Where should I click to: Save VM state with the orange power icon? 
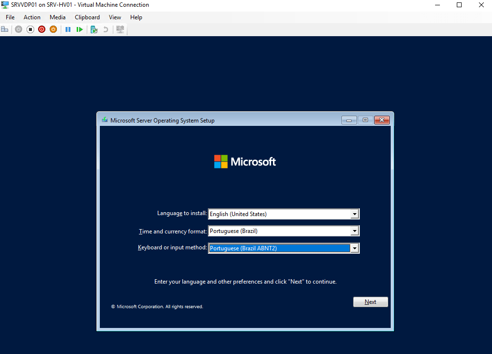53,29
